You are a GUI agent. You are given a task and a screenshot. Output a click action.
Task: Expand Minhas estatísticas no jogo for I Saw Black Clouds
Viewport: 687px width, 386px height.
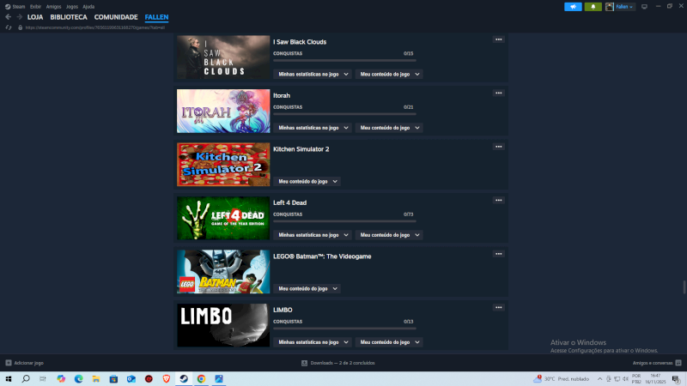(x=313, y=74)
